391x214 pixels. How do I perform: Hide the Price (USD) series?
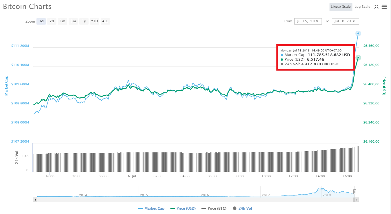pyautogui.click(x=183, y=208)
